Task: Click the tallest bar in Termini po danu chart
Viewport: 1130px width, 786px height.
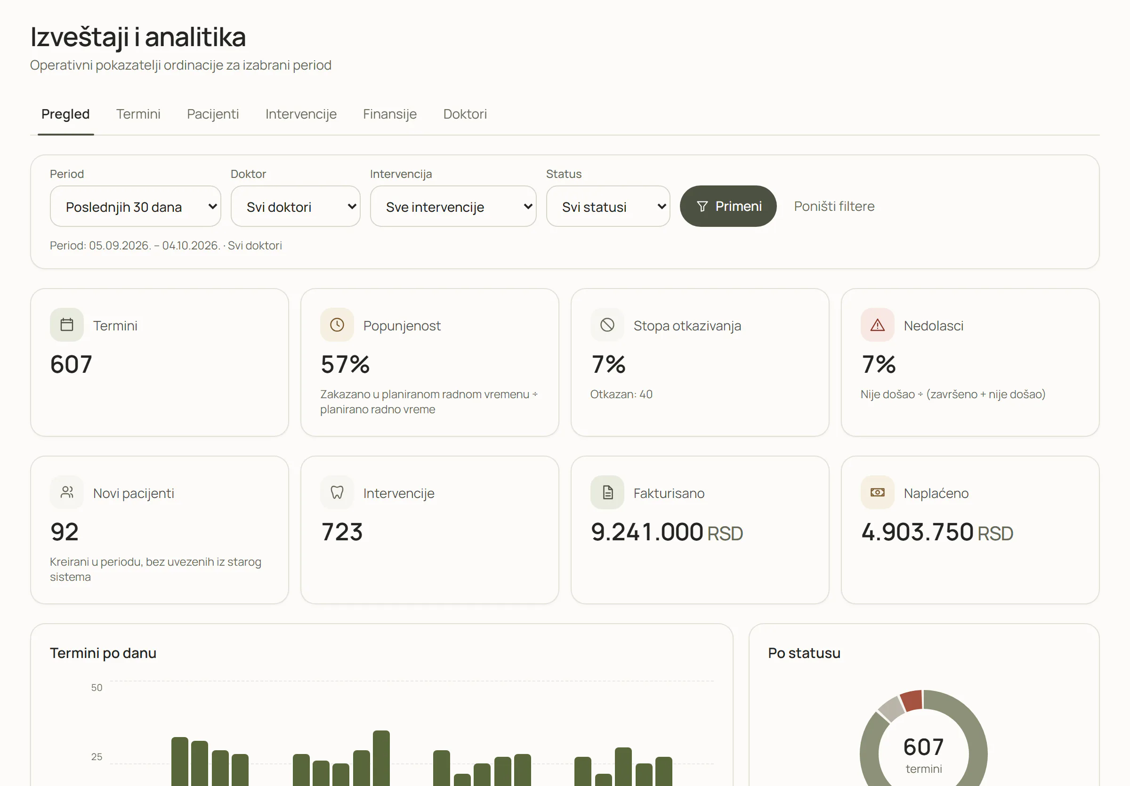Action: pos(381,758)
